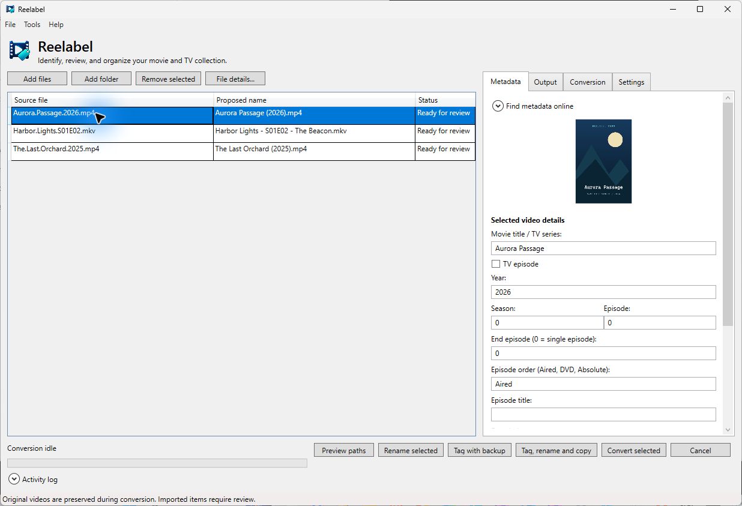The image size is (742, 506).
Task: Expand the Activity log
Action: point(14,479)
